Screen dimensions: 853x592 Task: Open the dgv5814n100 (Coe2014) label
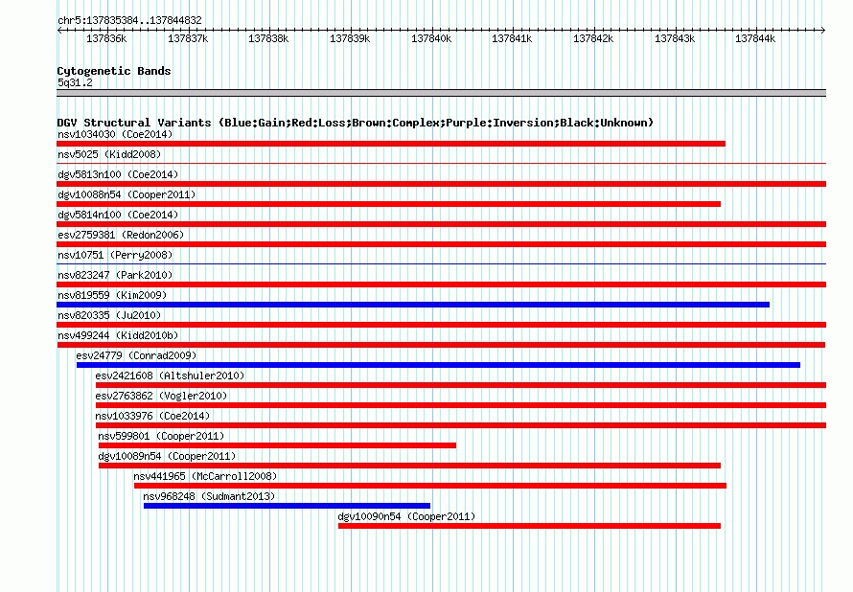point(118,215)
